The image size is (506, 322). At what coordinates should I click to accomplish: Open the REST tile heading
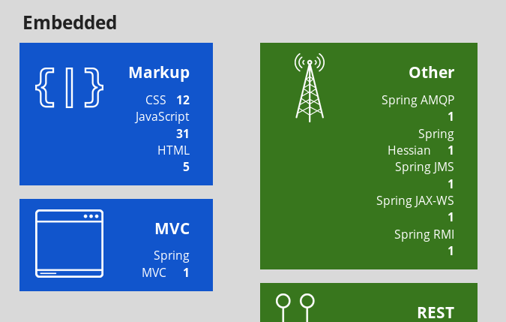tap(436, 312)
